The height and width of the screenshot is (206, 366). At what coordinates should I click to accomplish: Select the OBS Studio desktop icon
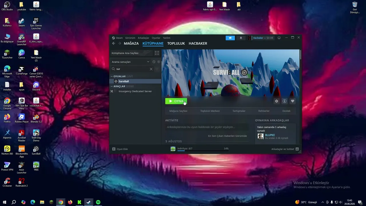7,6
